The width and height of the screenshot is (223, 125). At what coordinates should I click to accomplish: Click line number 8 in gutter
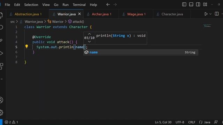16,62
